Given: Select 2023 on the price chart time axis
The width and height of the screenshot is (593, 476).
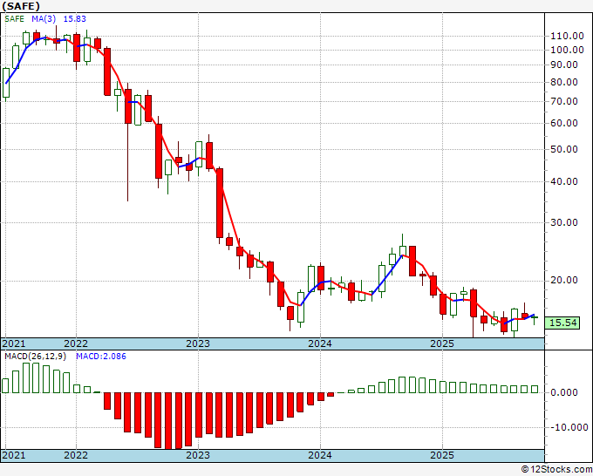Looking at the screenshot, I should point(198,343).
